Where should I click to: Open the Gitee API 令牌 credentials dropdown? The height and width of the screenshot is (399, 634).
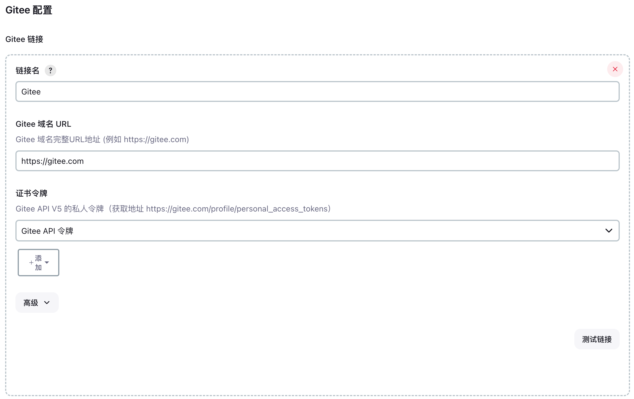tap(317, 231)
